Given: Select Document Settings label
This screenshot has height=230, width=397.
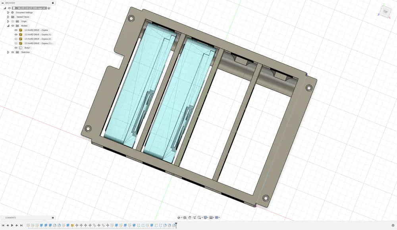Looking at the screenshot, I should pos(24,12).
